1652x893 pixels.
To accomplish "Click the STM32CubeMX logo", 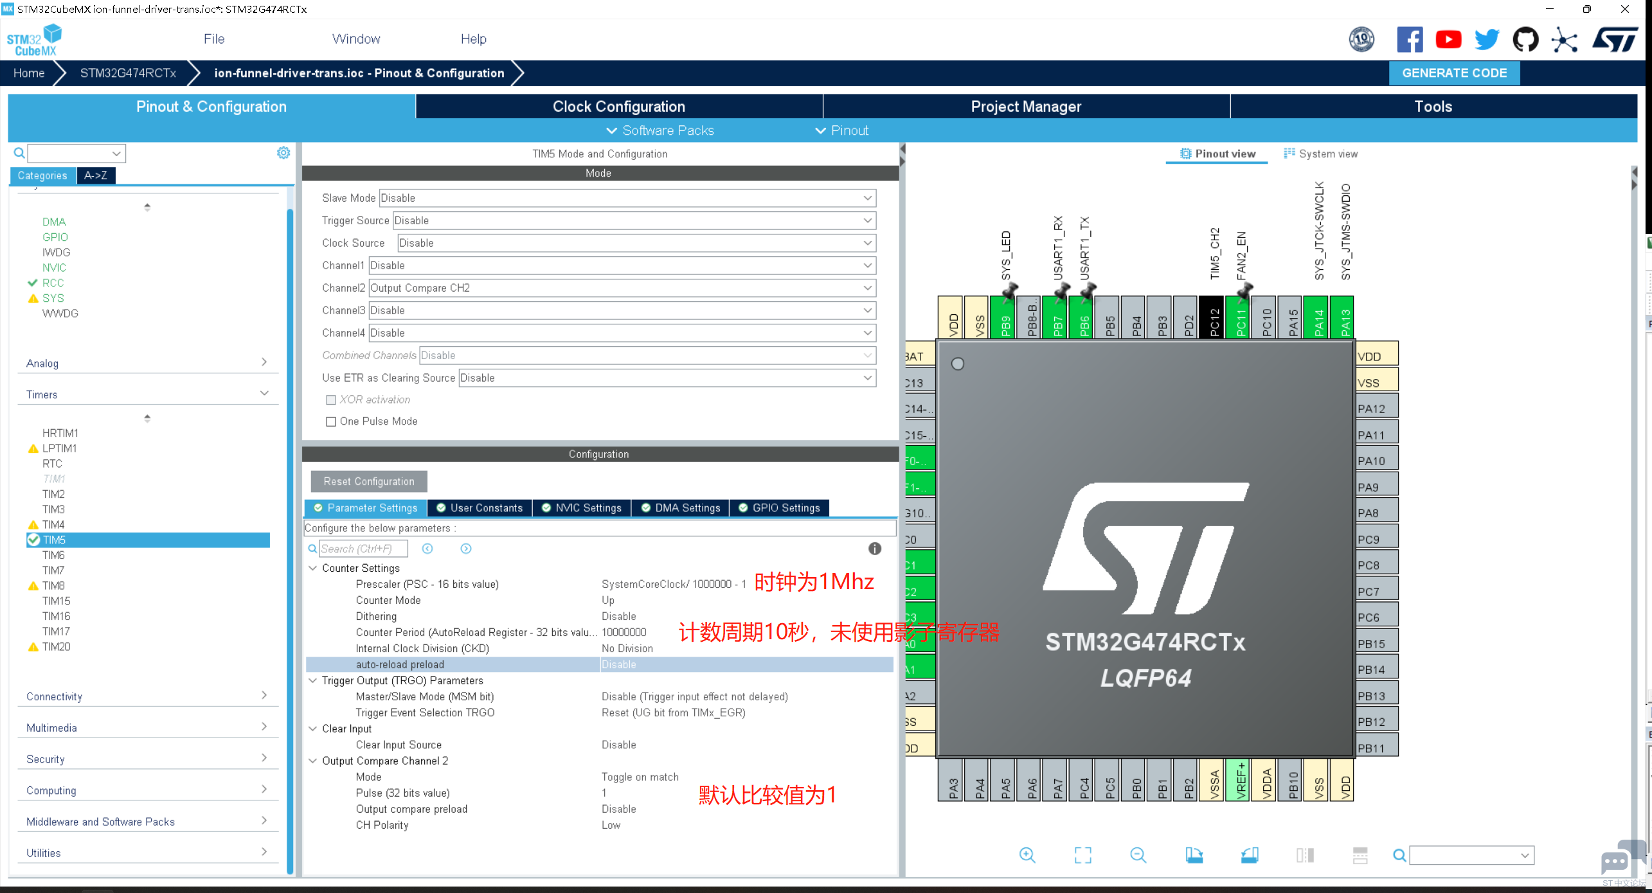I will 34,40.
